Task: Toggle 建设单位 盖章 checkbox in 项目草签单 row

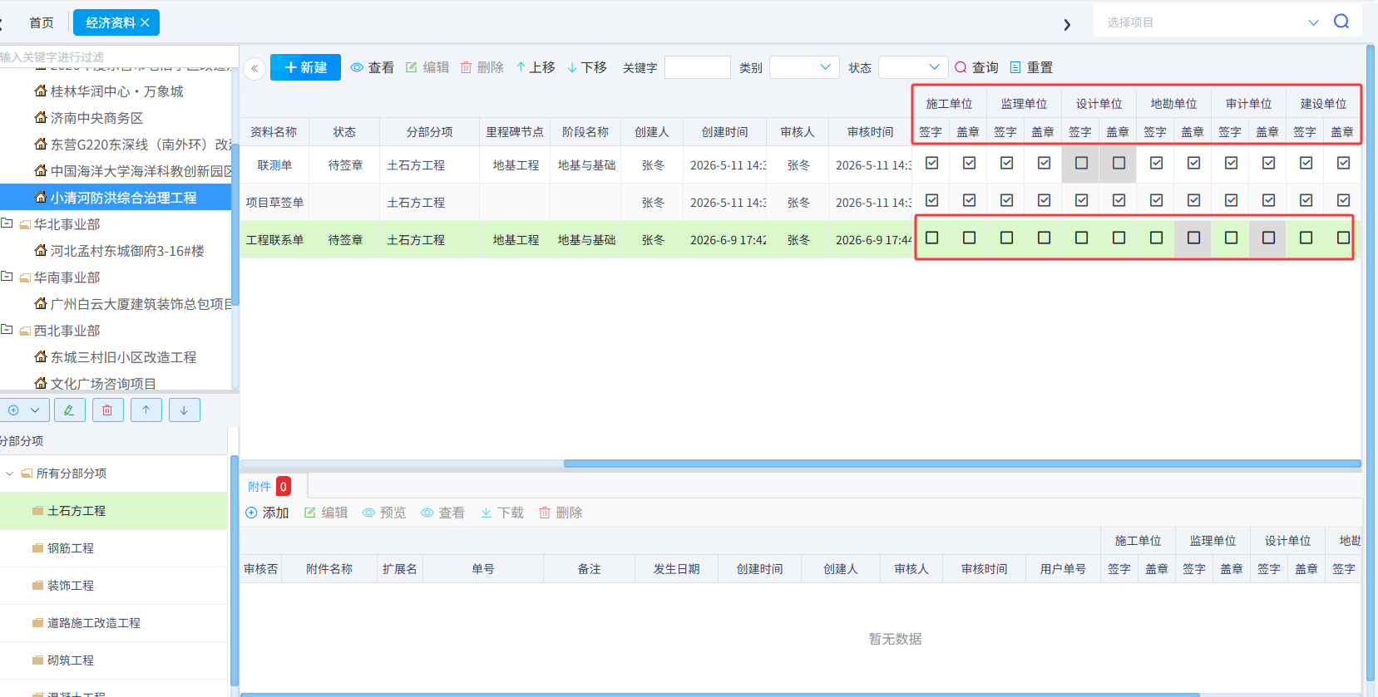Action: [1343, 200]
